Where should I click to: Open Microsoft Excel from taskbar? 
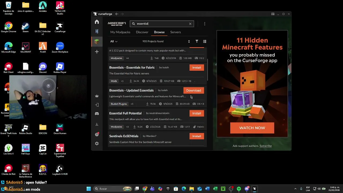[215, 189]
